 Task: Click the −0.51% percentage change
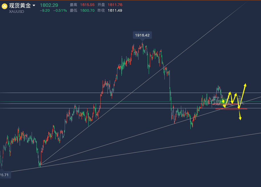pos(60,11)
